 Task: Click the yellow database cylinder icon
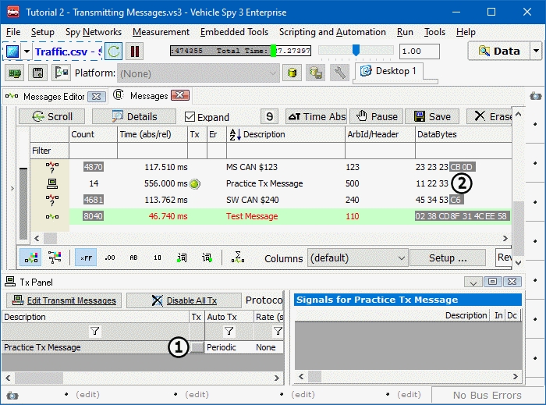pos(292,73)
